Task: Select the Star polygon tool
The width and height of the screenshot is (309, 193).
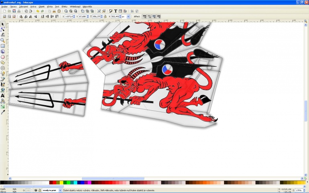Action: (x=2, y=63)
